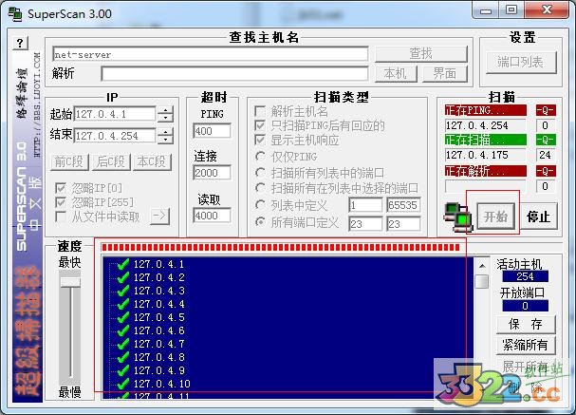
Task: Select 扫描所有列表中的端口 radio option
Action: [x=260, y=173]
